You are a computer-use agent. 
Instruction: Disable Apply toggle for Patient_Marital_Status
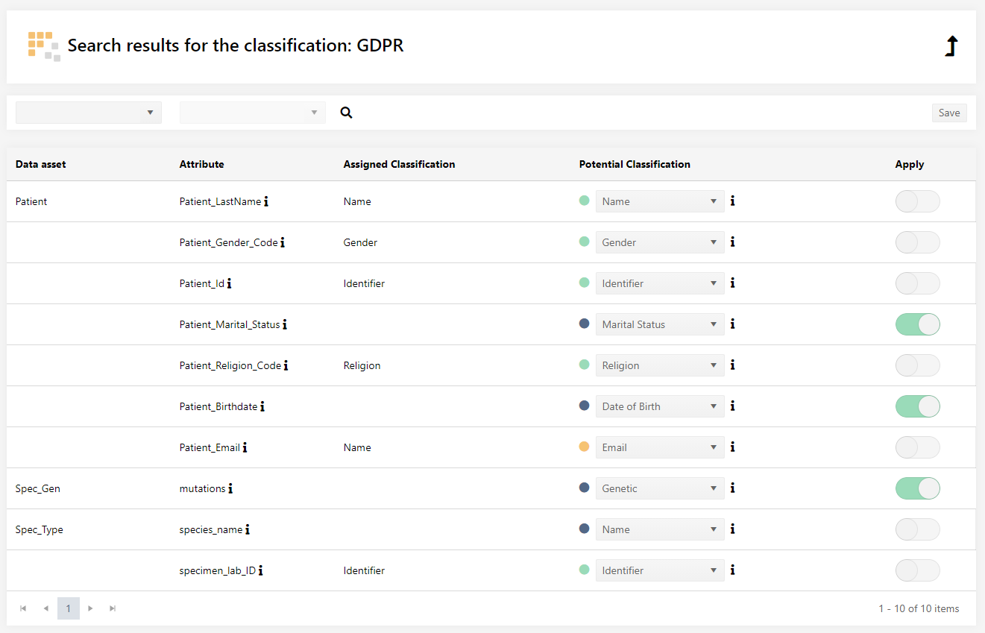pyautogui.click(x=917, y=324)
